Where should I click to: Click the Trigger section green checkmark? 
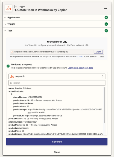[x=106, y=24]
